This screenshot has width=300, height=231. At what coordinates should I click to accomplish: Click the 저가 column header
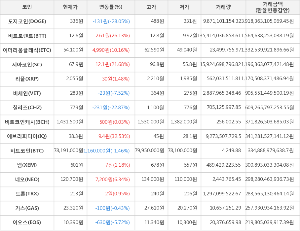[184, 7]
